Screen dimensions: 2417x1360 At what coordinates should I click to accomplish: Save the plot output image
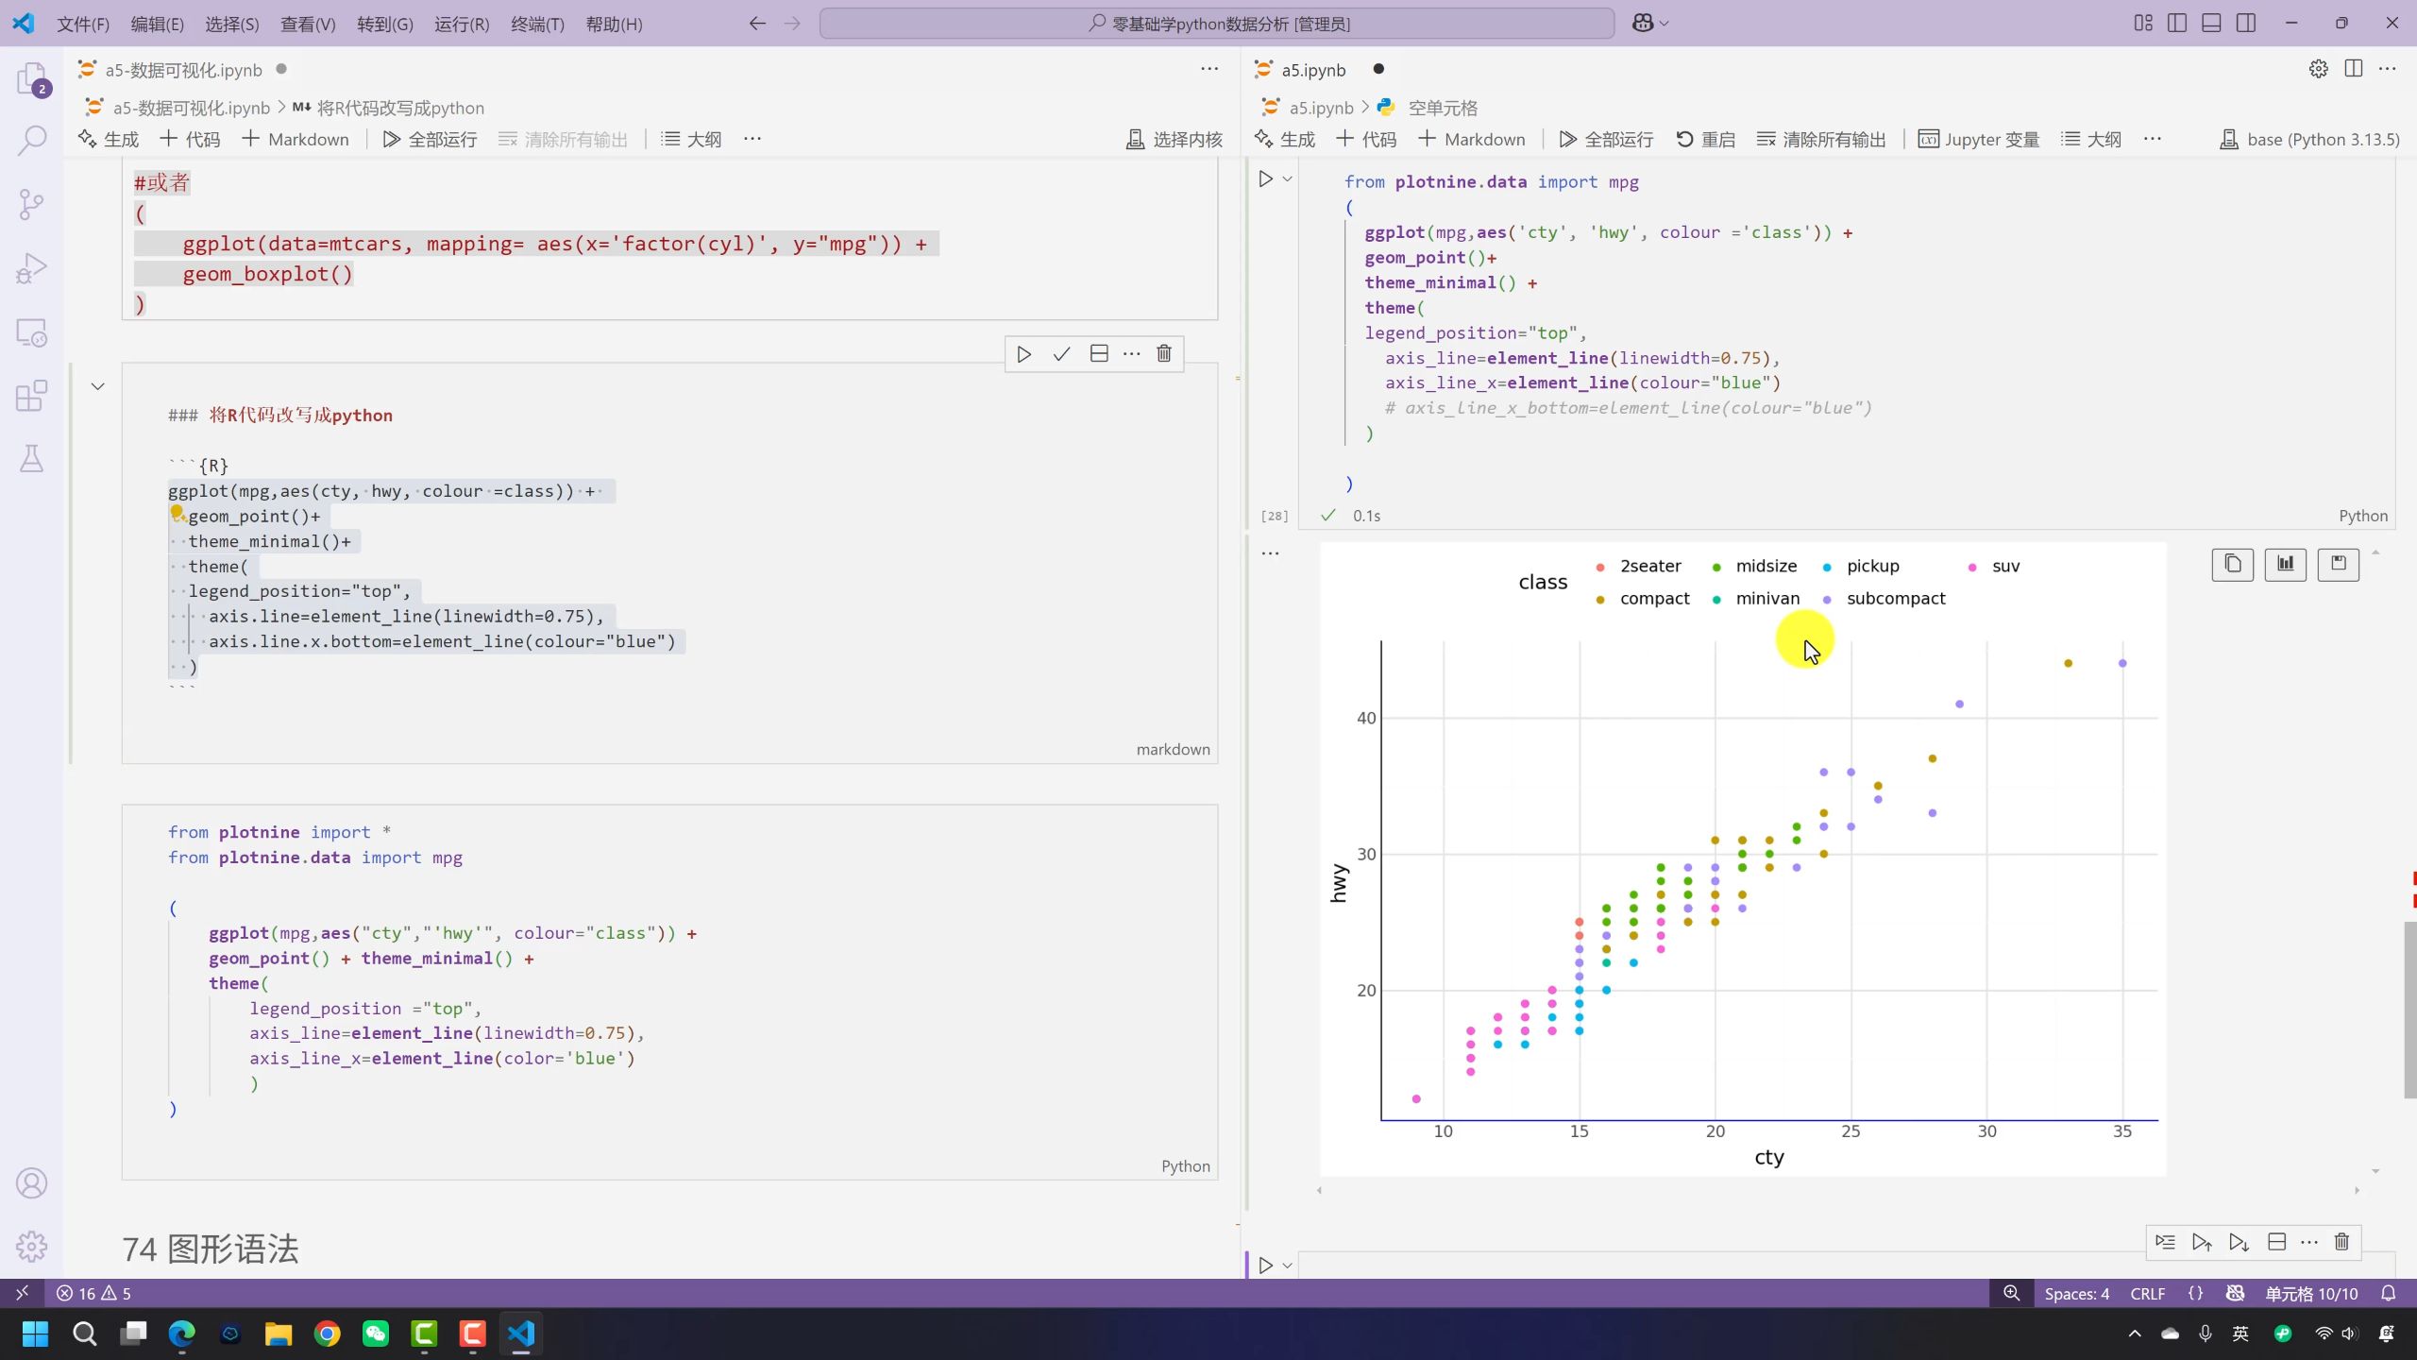tap(2338, 564)
